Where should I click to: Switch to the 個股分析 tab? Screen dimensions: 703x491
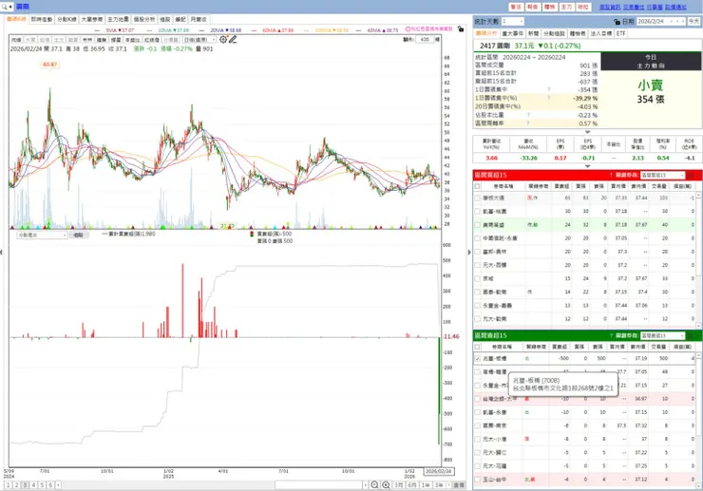(143, 19)
